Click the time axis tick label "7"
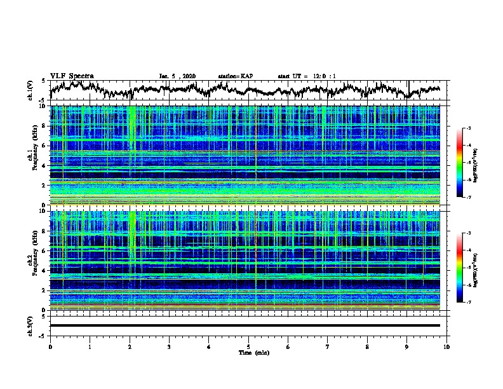 coord(328,347)
